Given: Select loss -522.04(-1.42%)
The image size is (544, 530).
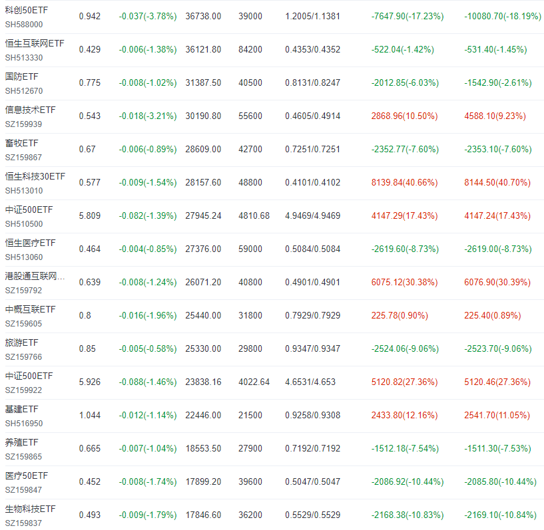Looking at the screenshot, I should tap(402, 49).
